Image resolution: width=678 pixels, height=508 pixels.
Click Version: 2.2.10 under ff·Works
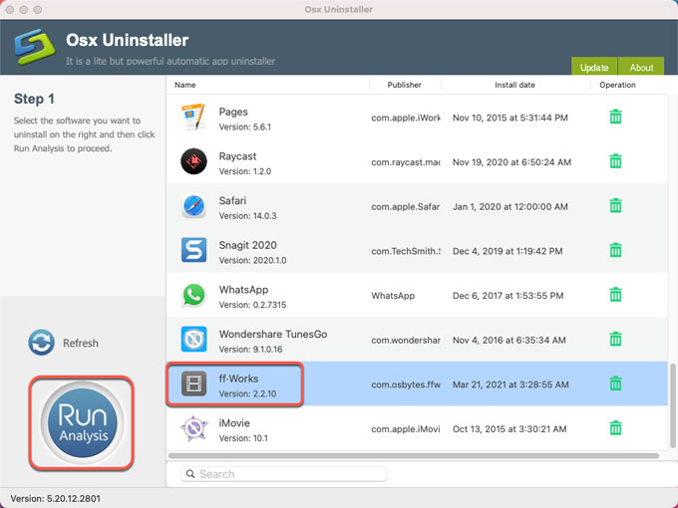pyautogui.click(x=247, y=393)
